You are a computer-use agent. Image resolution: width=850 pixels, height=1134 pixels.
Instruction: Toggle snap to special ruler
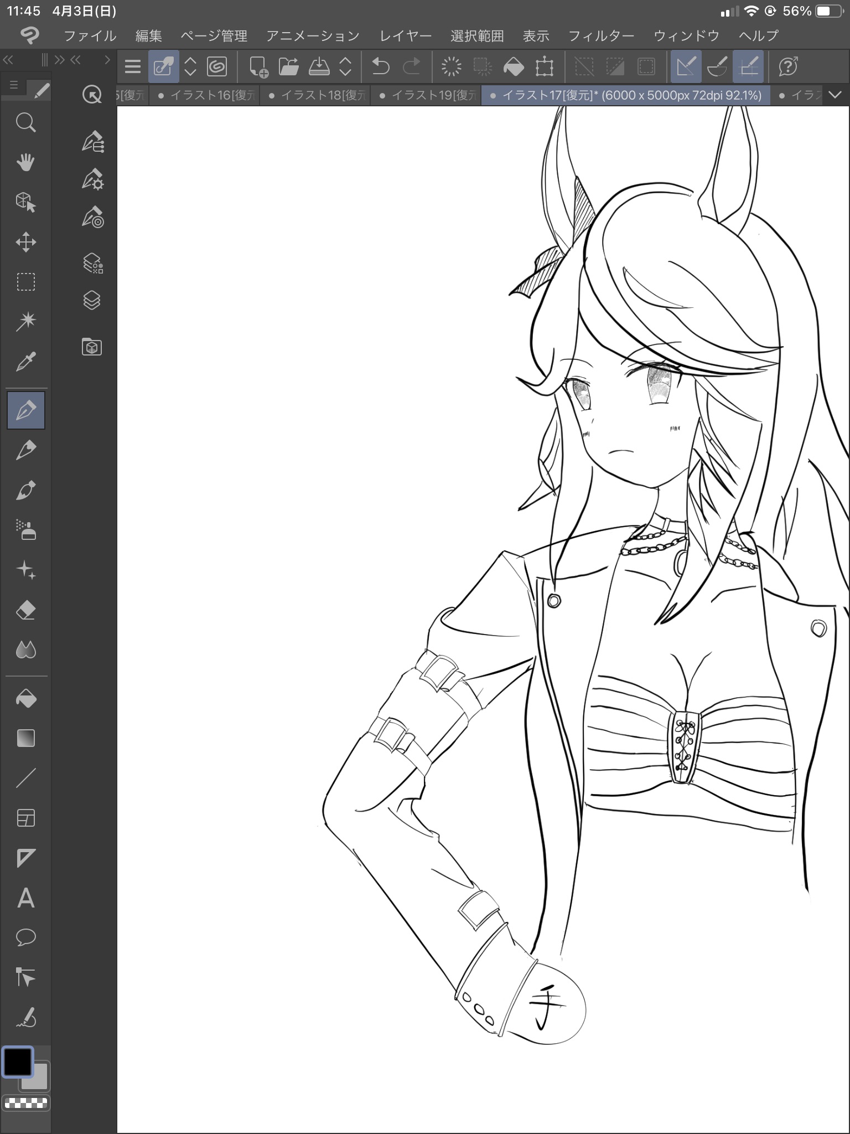717,67
